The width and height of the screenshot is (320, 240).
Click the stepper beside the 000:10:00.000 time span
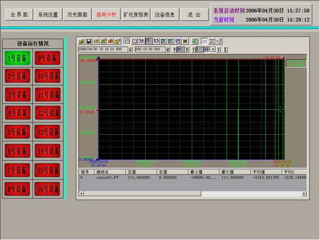[168, 49]
